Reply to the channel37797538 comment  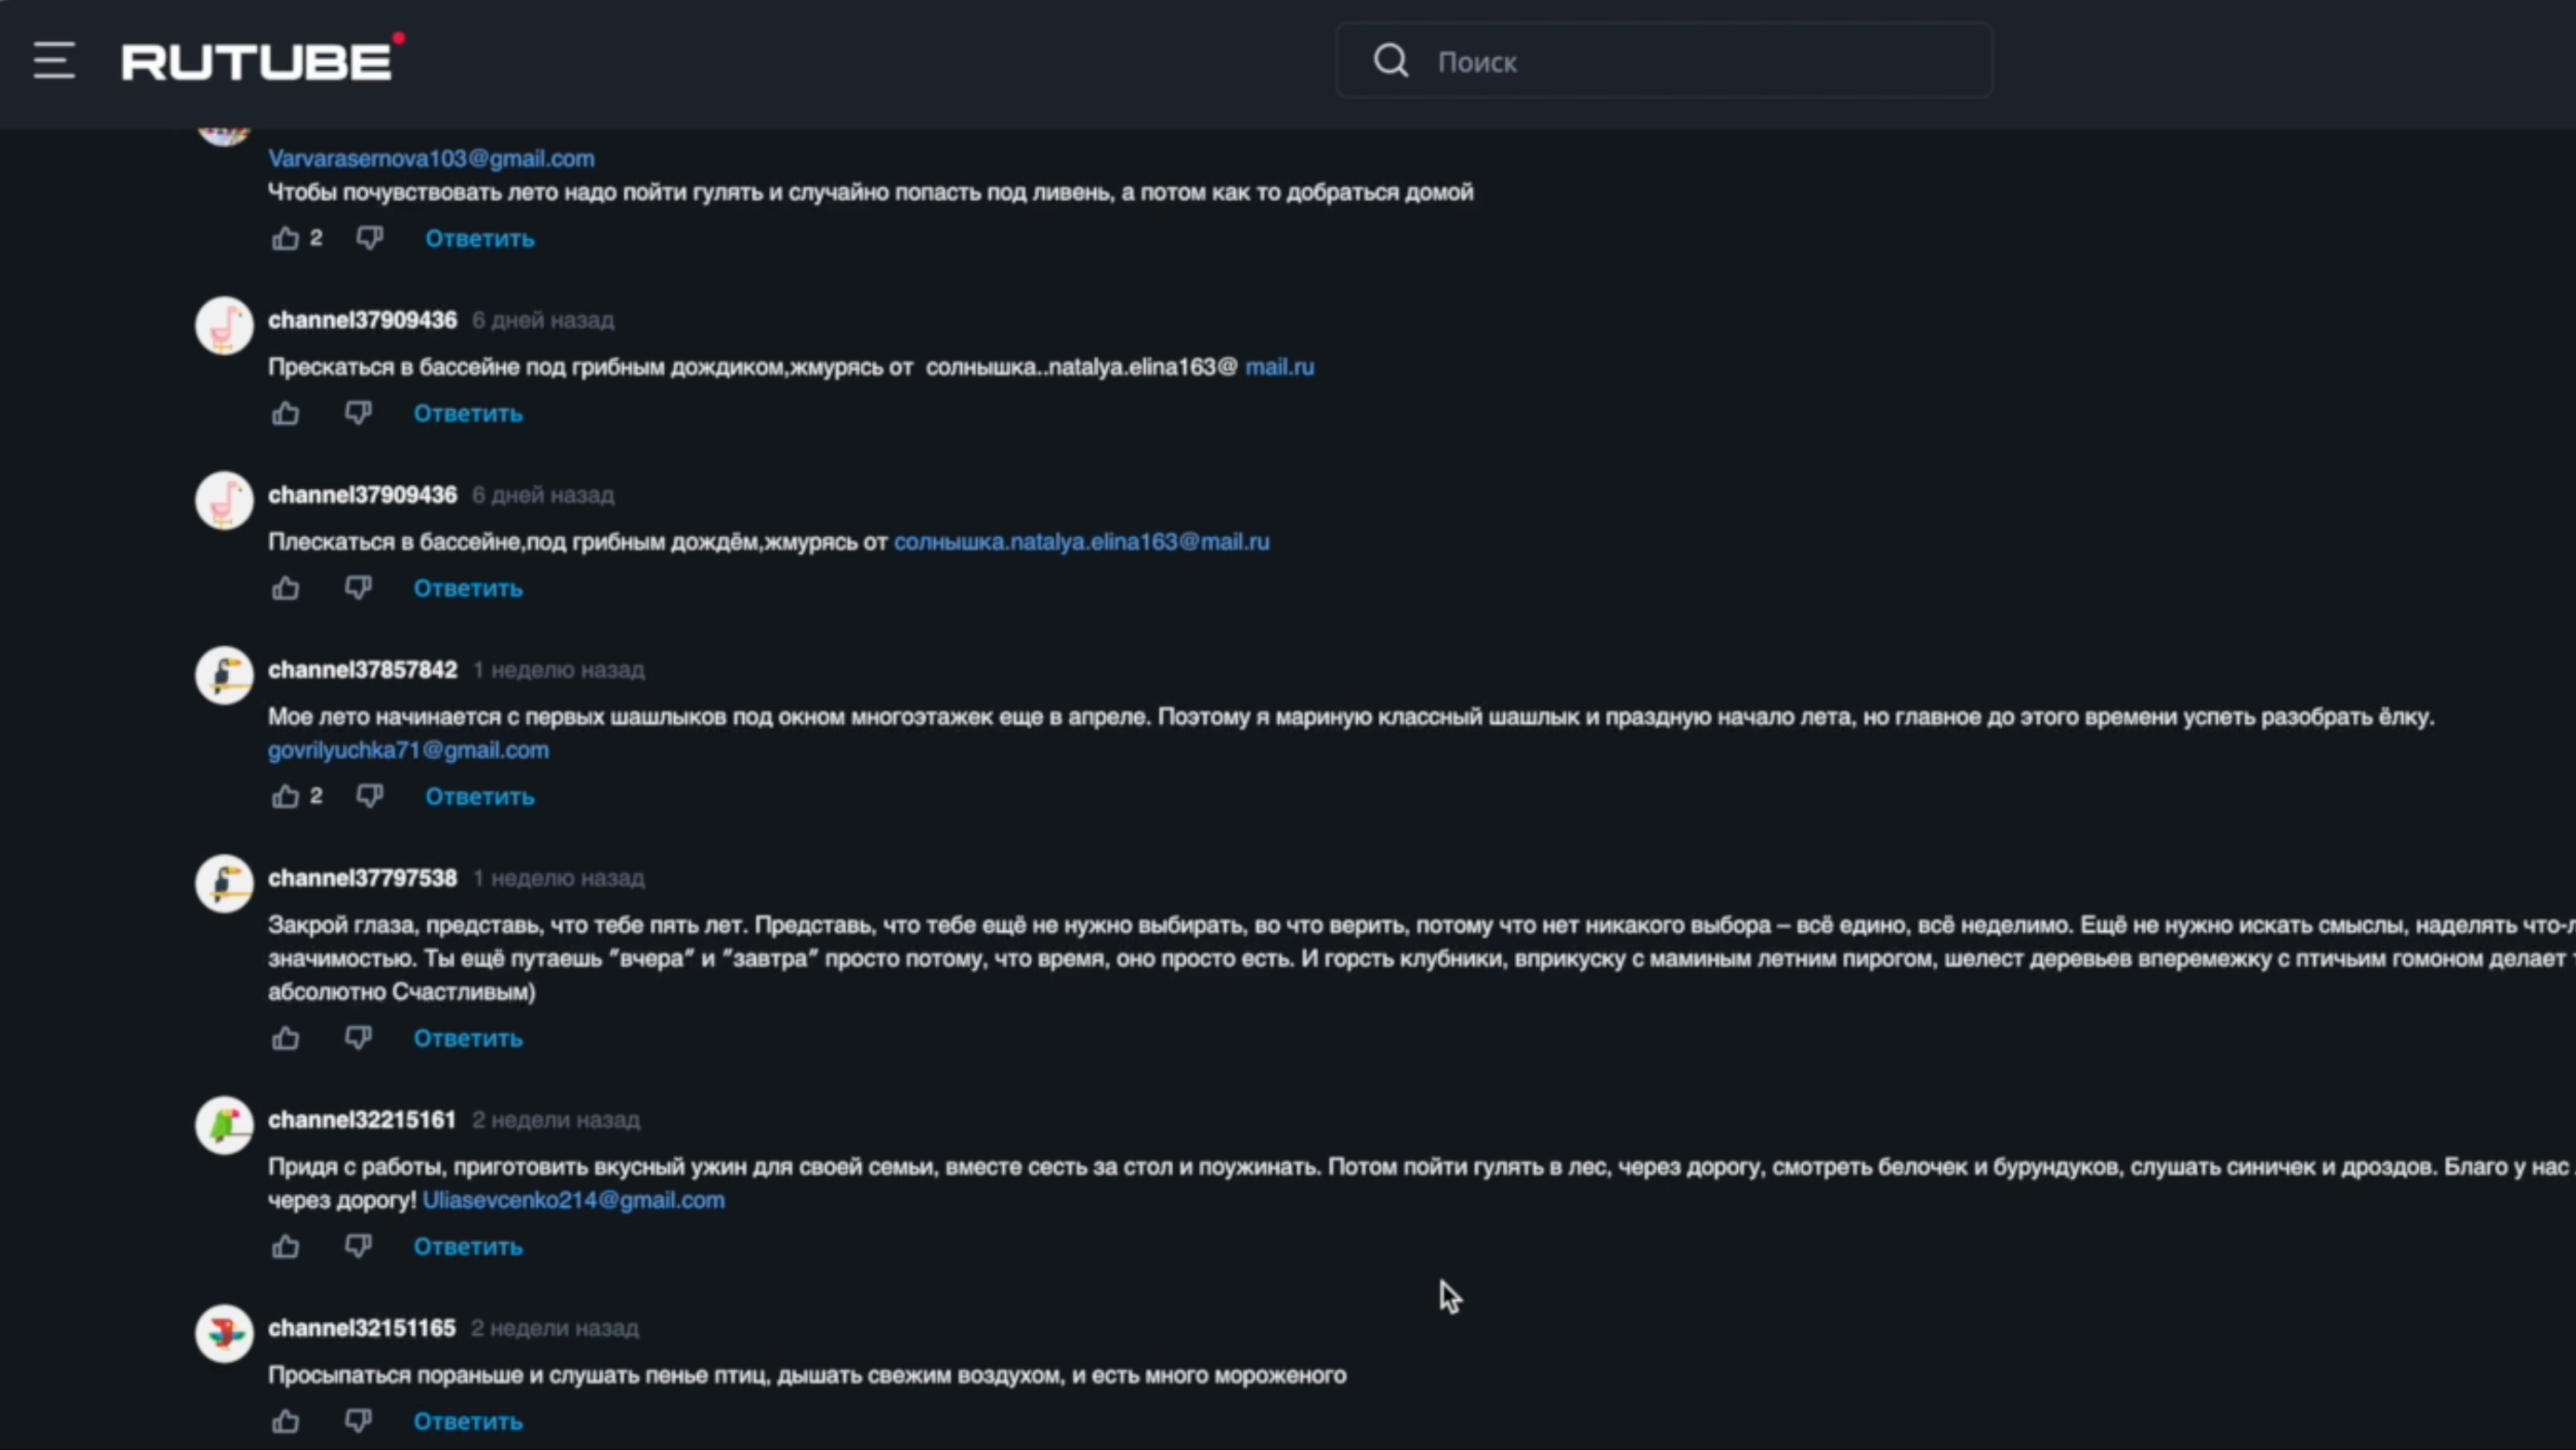[468, 1039]
